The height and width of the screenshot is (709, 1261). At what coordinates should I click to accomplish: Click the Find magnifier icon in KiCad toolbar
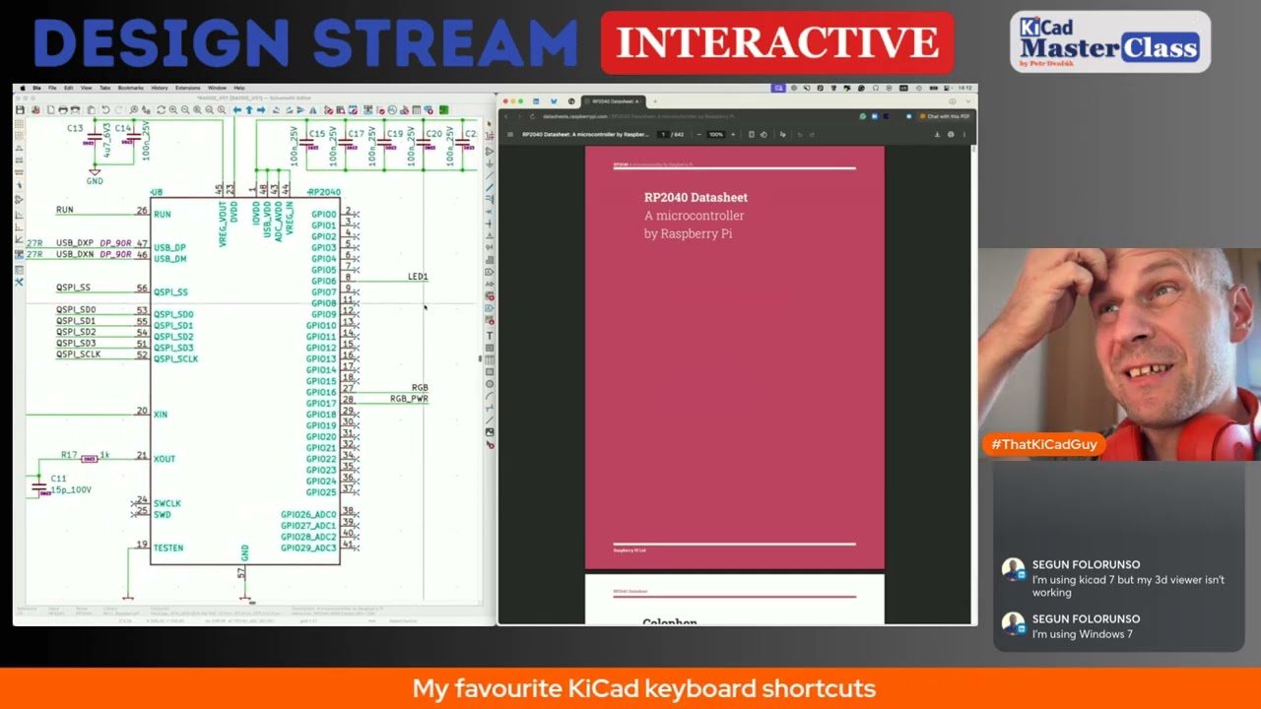(x=134, y=110)
